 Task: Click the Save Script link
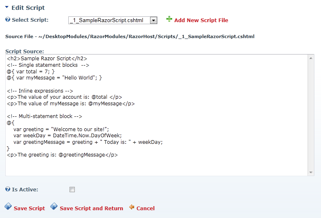pyautogui.click(x=29, y=208)
